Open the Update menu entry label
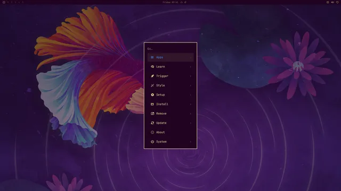 click(161, 123)
